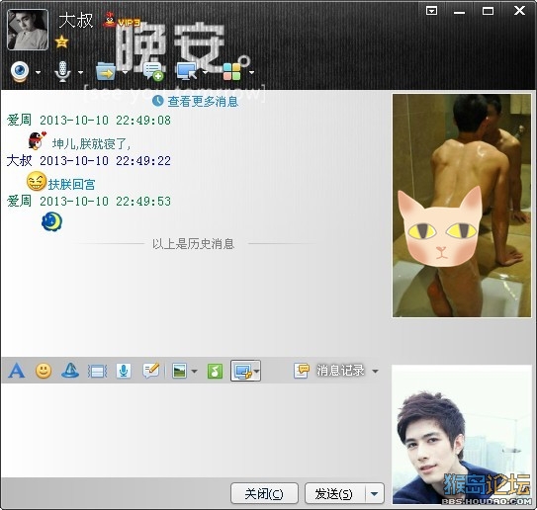Maximize the chat window

pos(488,11)
